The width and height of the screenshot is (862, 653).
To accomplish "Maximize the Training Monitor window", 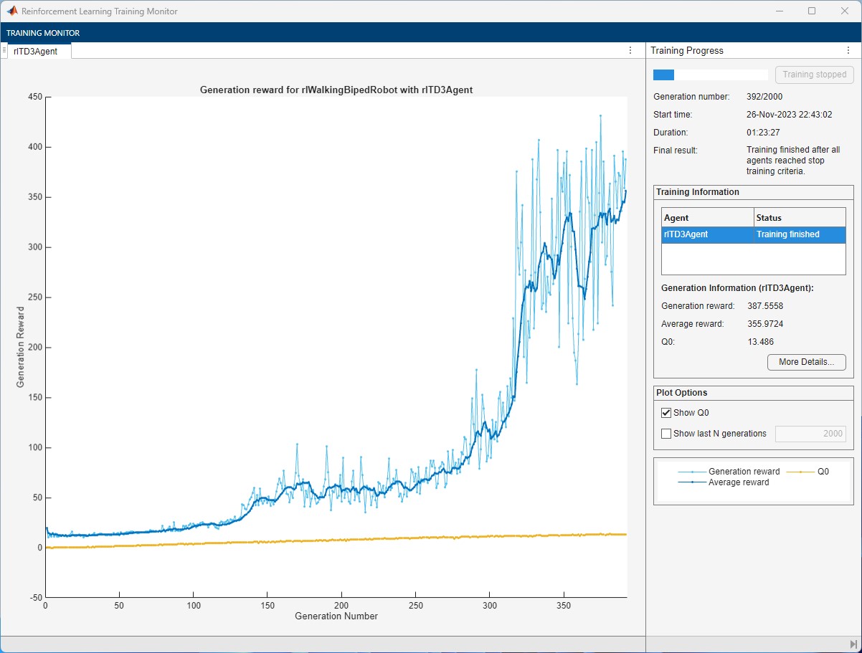I will tap(811, 11).
